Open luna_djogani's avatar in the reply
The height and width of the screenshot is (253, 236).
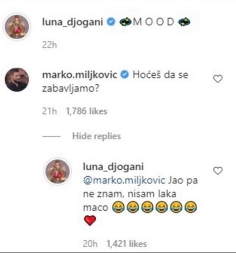point(57,171)
